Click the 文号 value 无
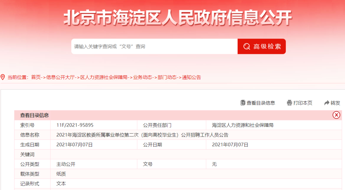345x190 pixels. (x=214, y=164)
